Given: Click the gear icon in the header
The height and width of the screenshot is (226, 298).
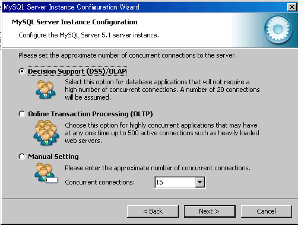Looking at the screenshot, I should (278, 30).
